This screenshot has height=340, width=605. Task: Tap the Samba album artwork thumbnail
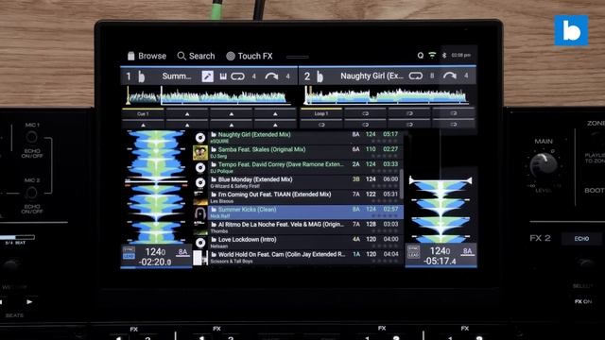pyautogui.click(x=200, y=153)
